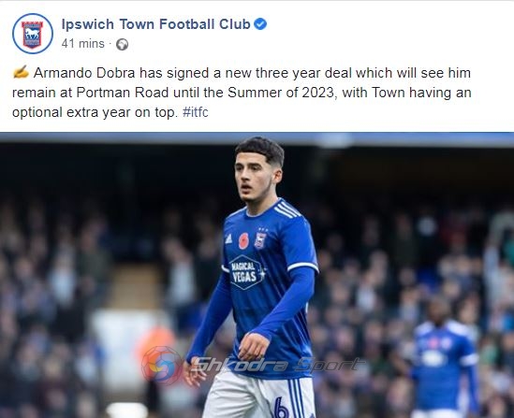514x418 pixels.
Task: Open the Ipswich Town crest profile picture
Action: point(33,34)
